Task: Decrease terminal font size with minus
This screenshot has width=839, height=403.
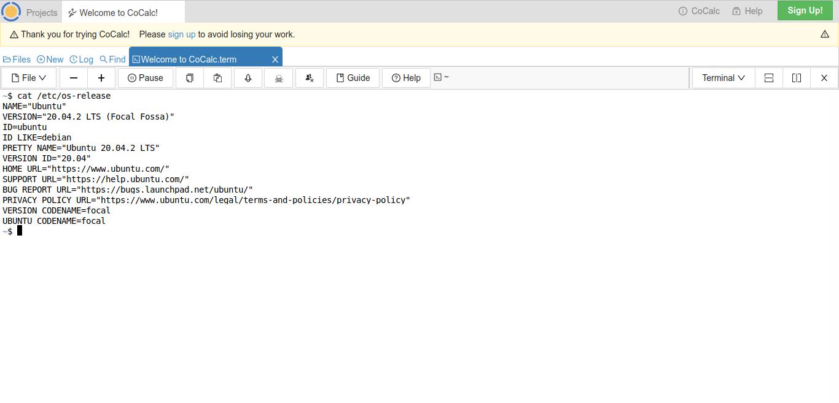Action: click(74, 78)
